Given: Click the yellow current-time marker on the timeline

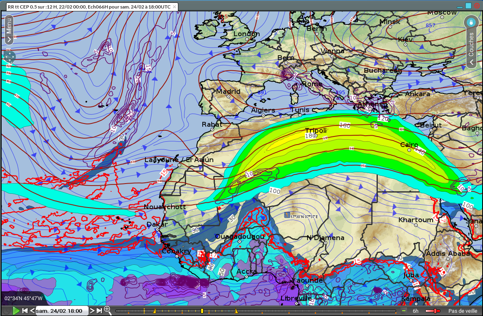Looking at the screenshot, I should (x=202, y=311).
